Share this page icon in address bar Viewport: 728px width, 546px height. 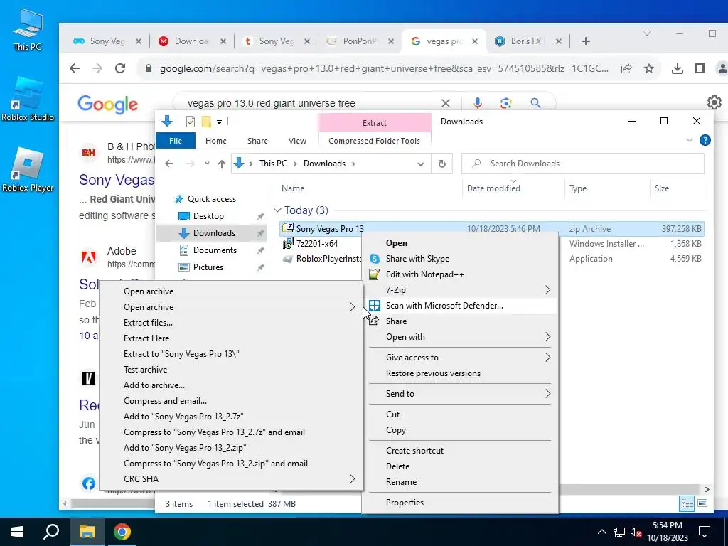coord(626,69)
